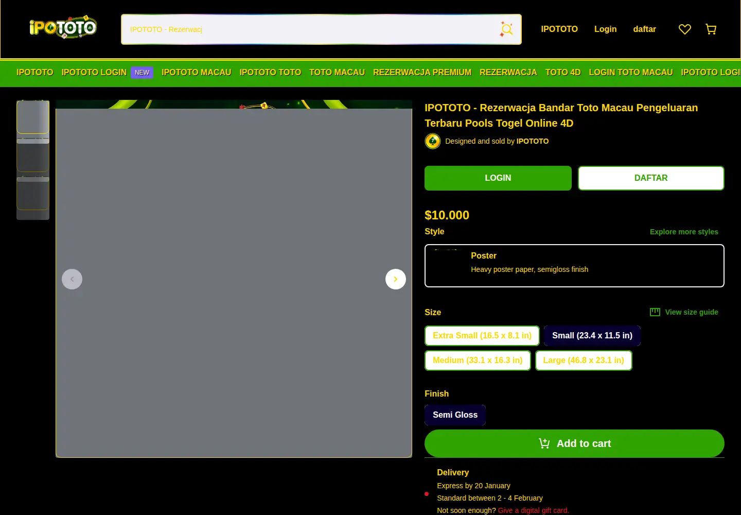Open LOGIN TOTO MACAU menu item
The image size is (741, 515).
pyautogui.click(x=631, y=73)
